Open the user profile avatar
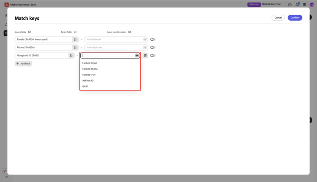 (x=312, y=5)
